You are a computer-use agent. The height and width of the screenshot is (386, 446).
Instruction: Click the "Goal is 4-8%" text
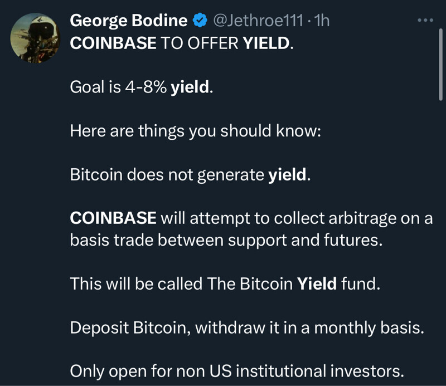coord(119,87)
